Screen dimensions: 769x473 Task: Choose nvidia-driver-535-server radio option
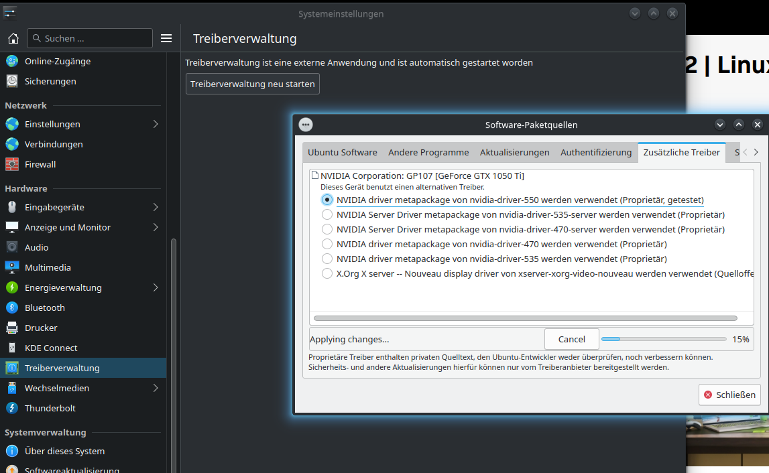click(327, 214)
